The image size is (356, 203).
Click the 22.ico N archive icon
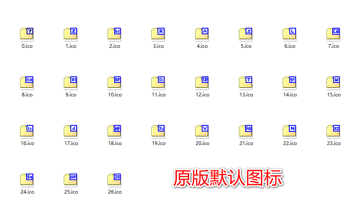pos(290,132)
